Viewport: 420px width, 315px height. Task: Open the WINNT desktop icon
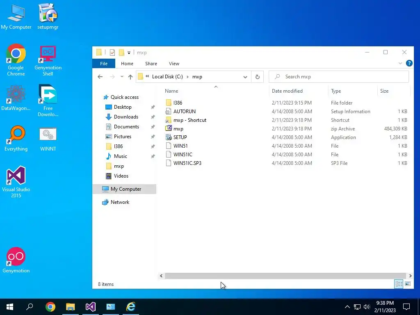coord(48,139)
